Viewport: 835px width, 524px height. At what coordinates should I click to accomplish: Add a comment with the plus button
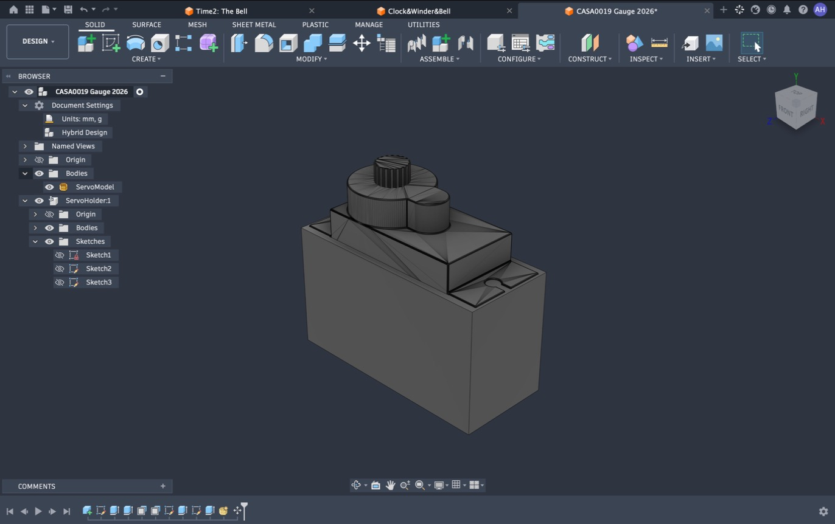coord(162,486)
